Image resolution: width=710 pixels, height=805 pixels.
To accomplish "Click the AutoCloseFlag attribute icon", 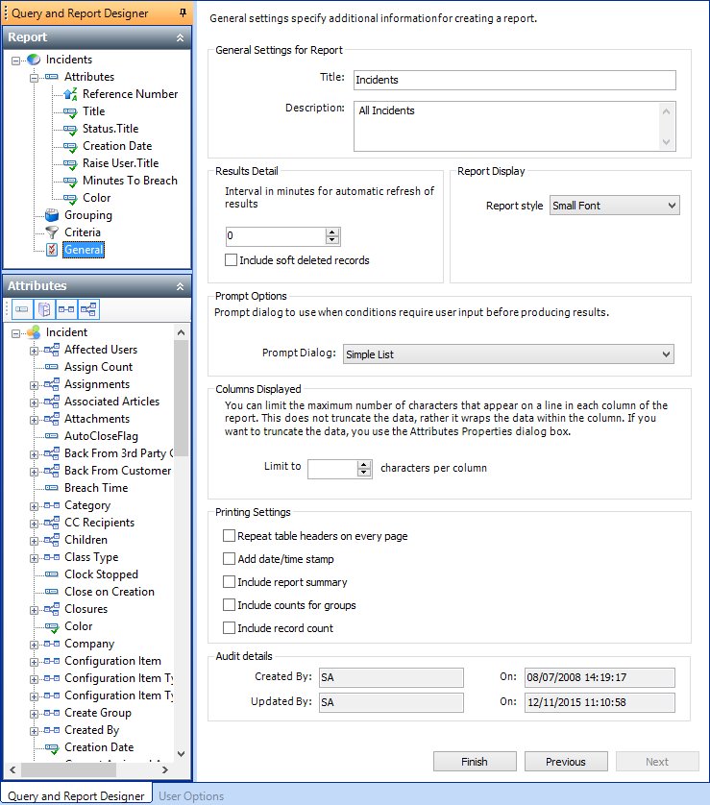I will pyautogui.click(x=52, y=436).
